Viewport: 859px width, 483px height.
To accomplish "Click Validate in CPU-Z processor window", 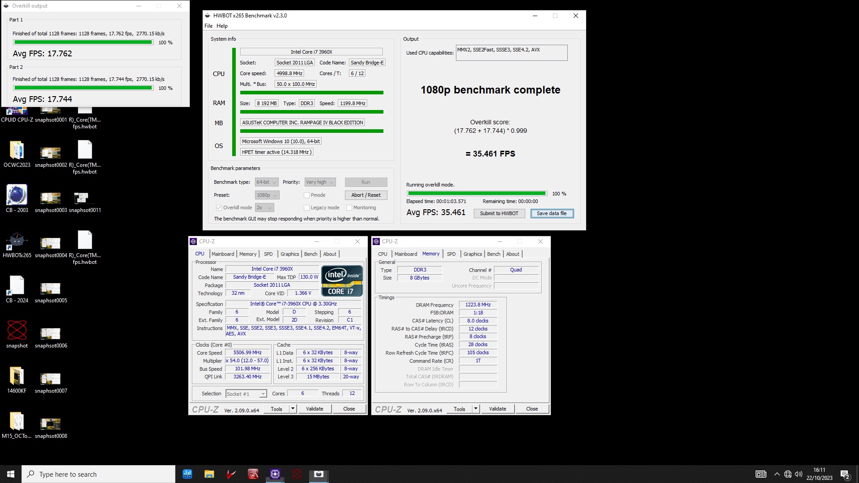I will (x=315, y=409).
